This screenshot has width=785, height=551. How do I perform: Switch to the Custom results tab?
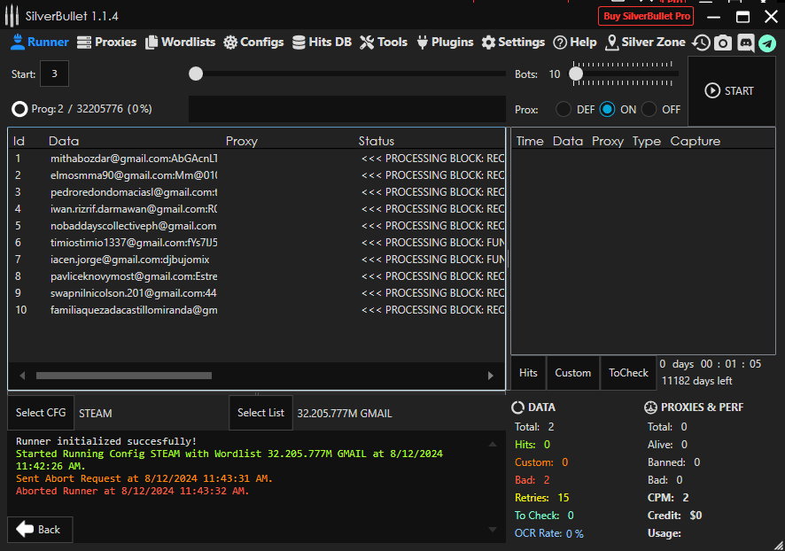[572, 373]
